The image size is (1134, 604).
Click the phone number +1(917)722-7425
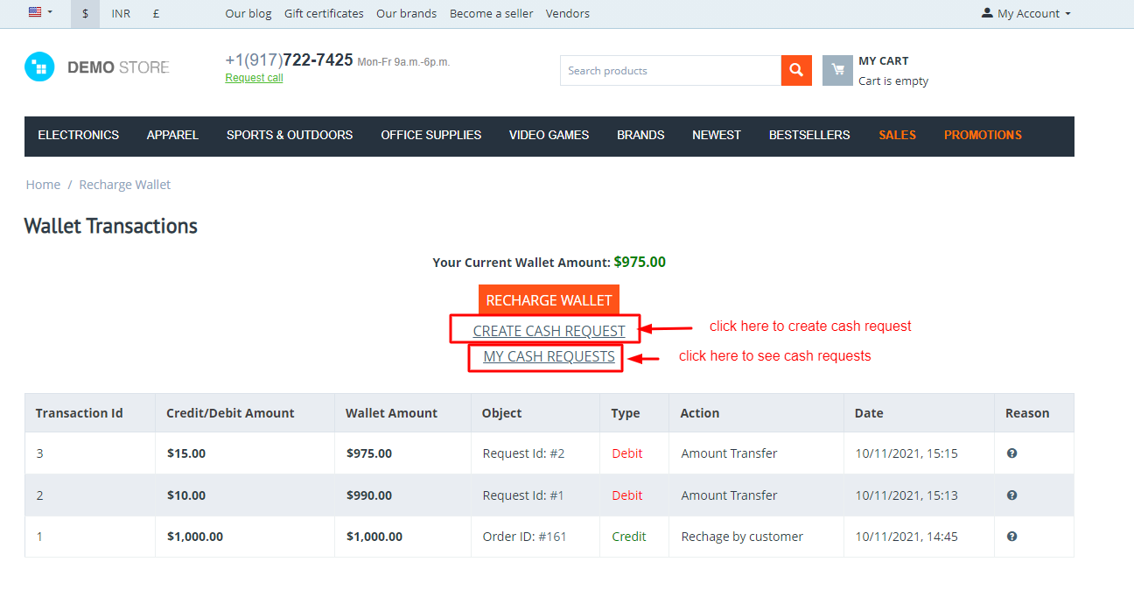pyautogui.click(x=289, y=60)
